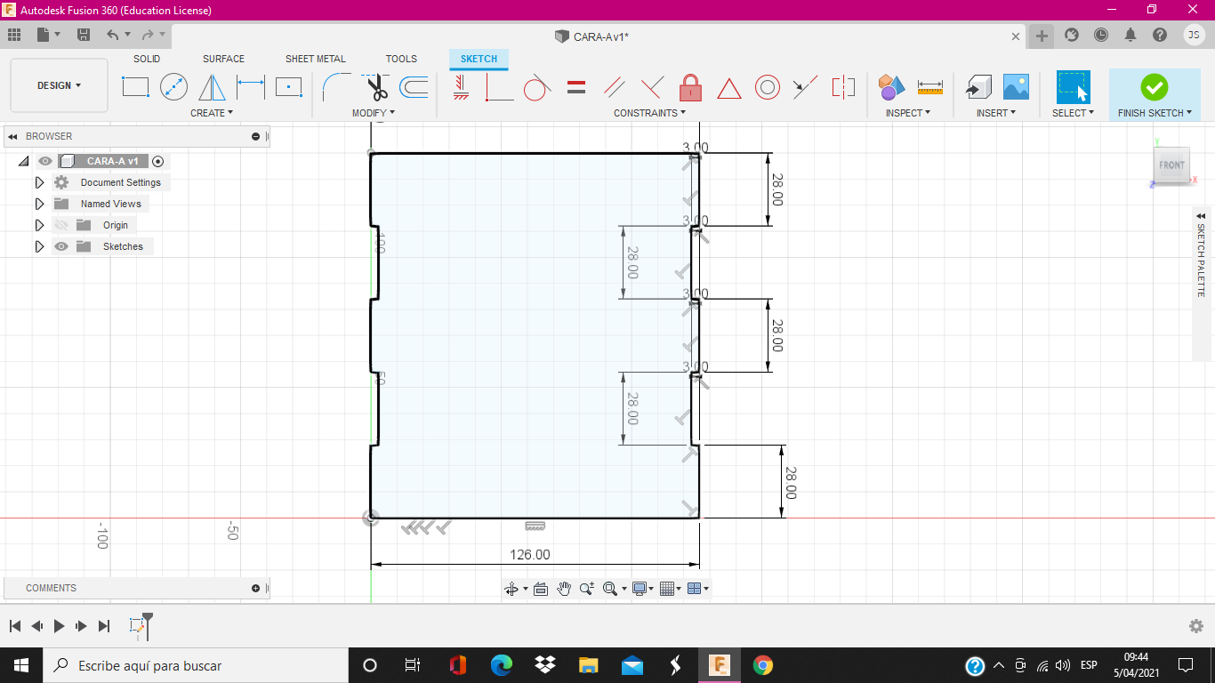Select the Sketch Dimension tool

pyautogui.click(x=251, y=87)
